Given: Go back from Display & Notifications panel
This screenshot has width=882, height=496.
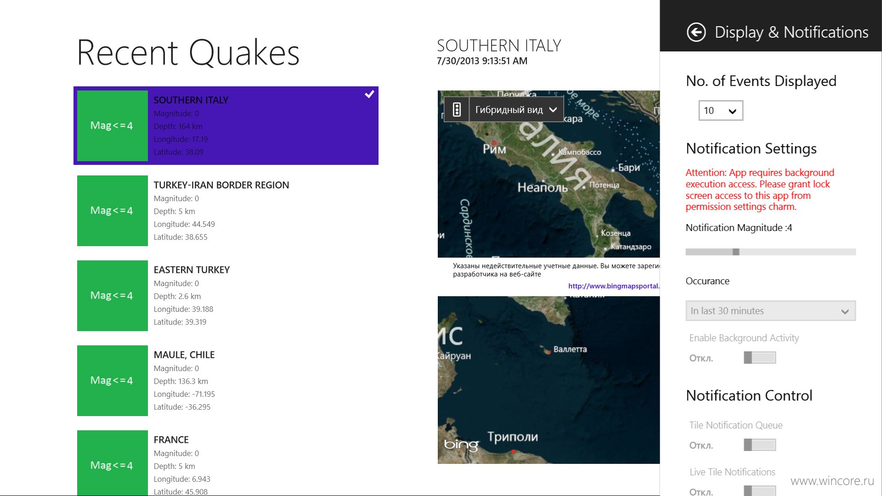Looking at the screenshot, I should 696,32.
